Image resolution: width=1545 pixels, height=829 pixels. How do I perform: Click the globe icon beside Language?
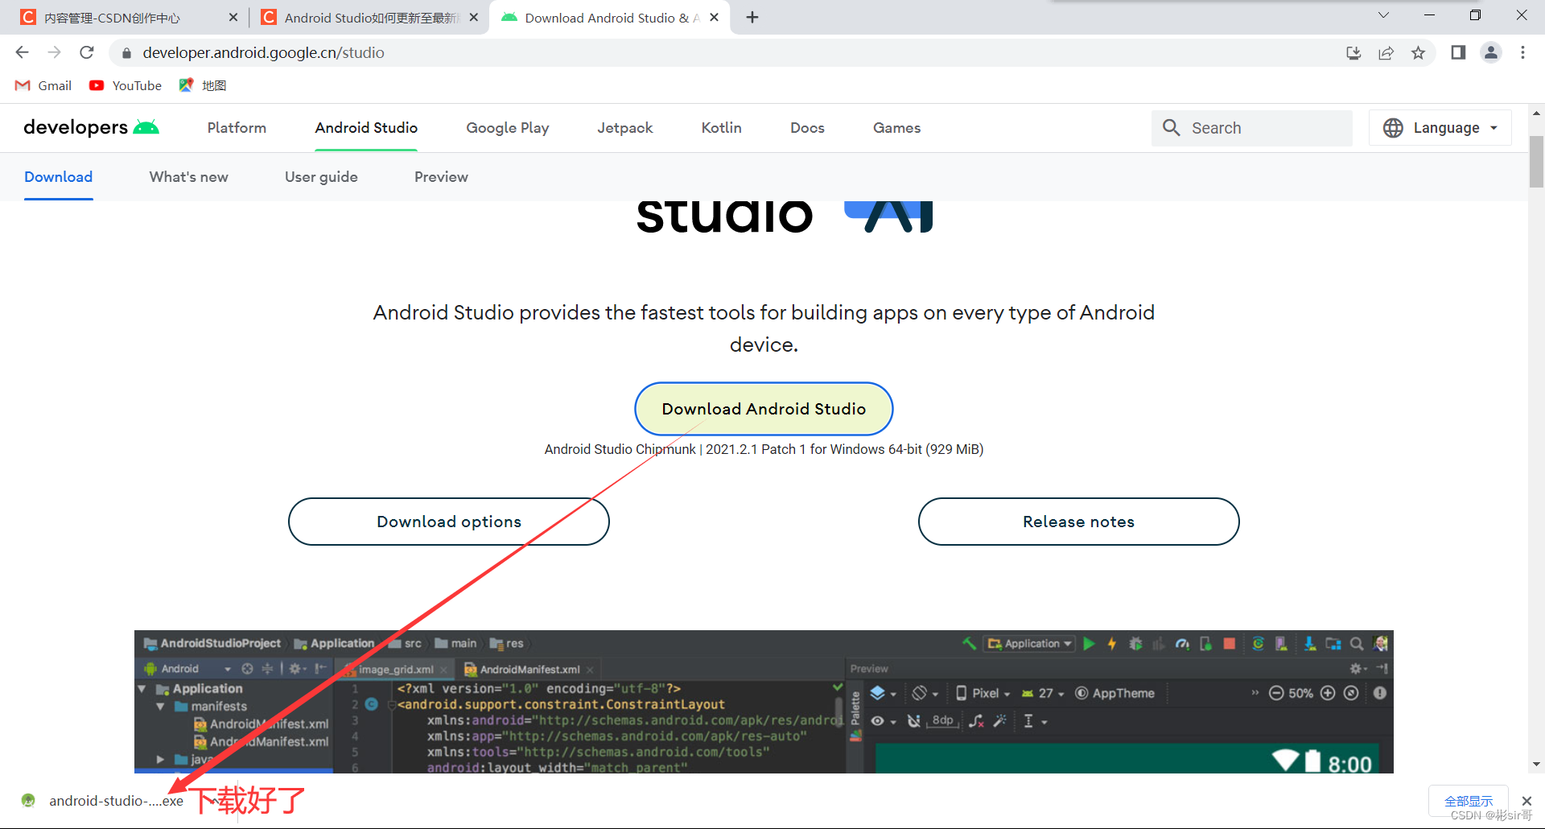click(x=1393, y=128)
